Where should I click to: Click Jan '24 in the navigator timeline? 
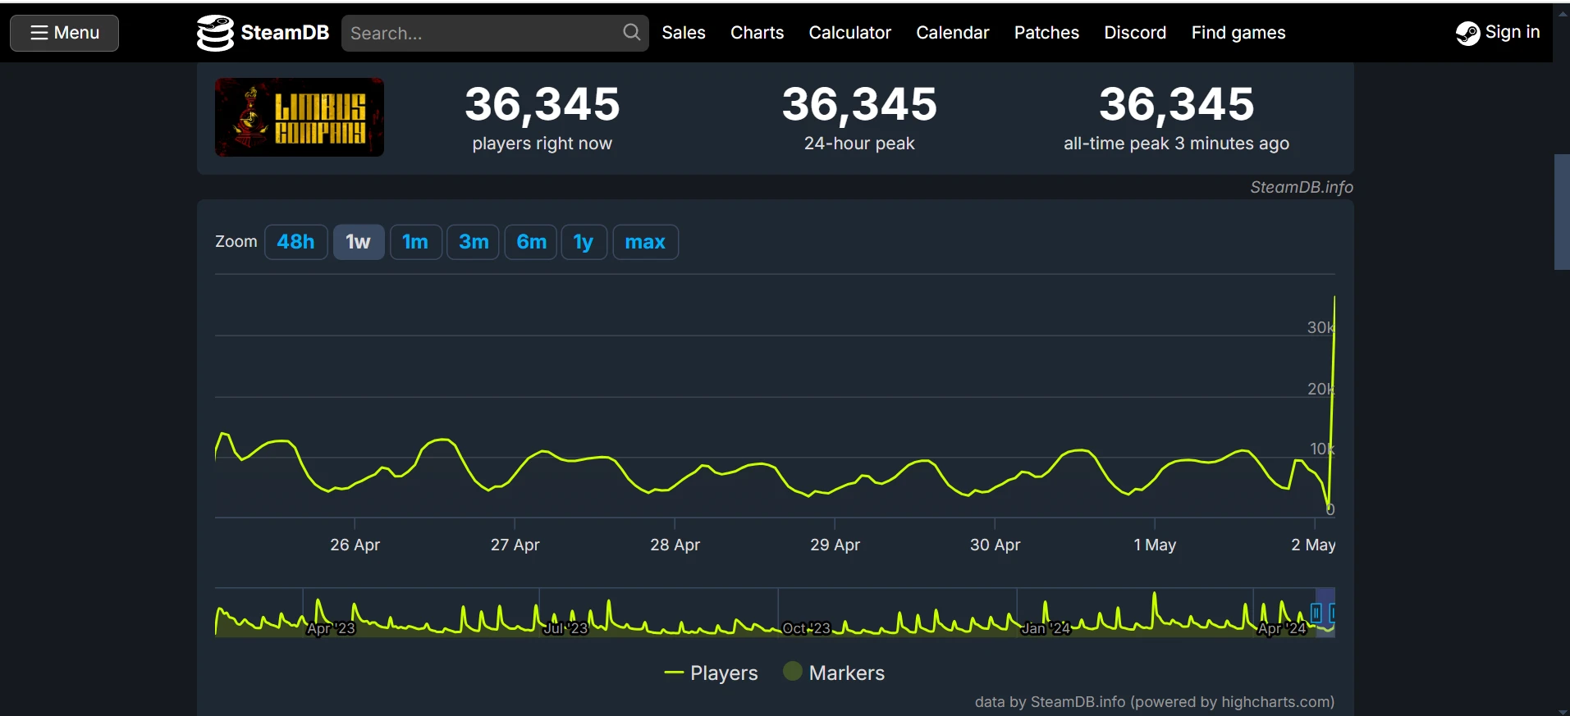click(x=1046, y=628)
